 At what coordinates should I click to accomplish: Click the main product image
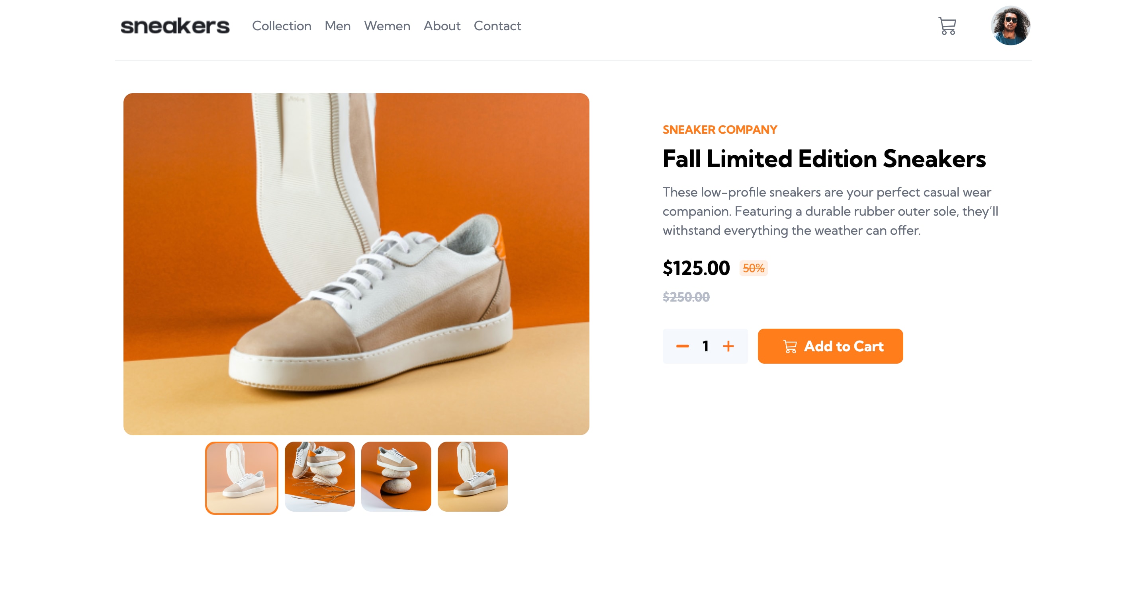click(x=356, y=263)
